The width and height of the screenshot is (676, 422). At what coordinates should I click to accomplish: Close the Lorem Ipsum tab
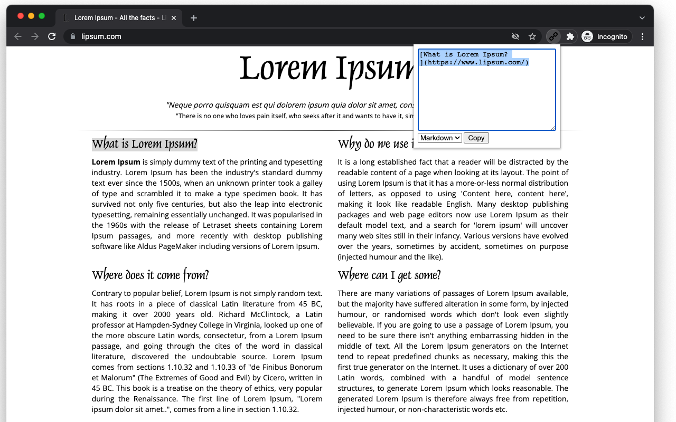174,17
